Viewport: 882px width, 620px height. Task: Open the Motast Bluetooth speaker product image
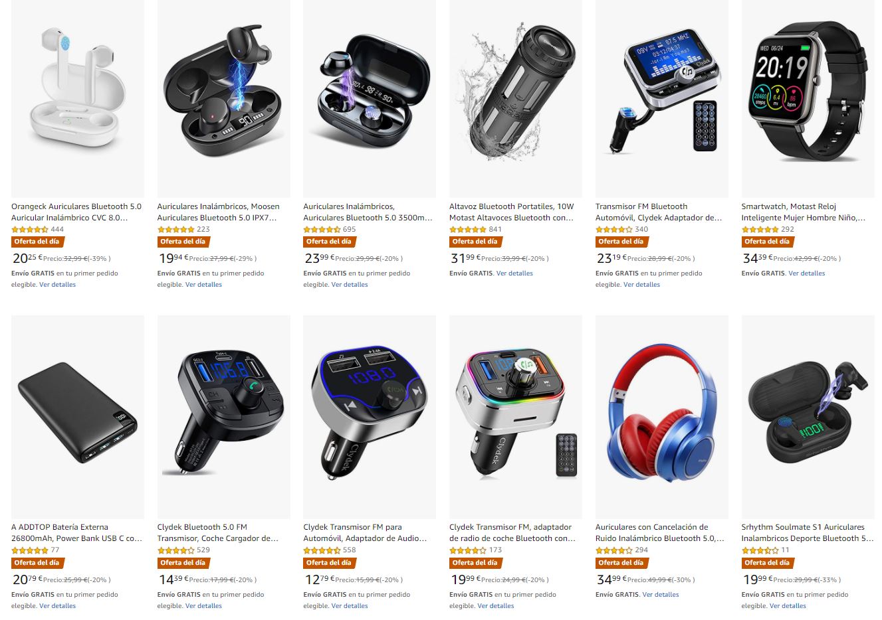pyautogui.click(x=516, y=98)
